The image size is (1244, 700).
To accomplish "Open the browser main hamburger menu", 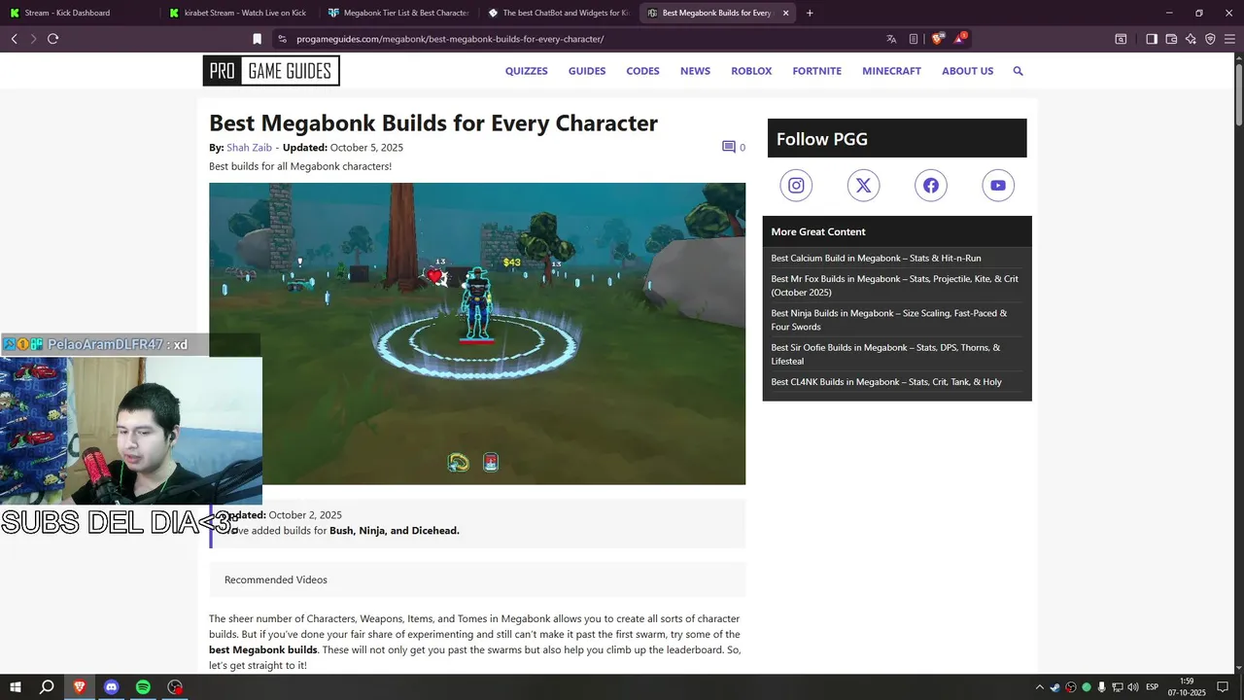I will click(x=1229, y=39).
